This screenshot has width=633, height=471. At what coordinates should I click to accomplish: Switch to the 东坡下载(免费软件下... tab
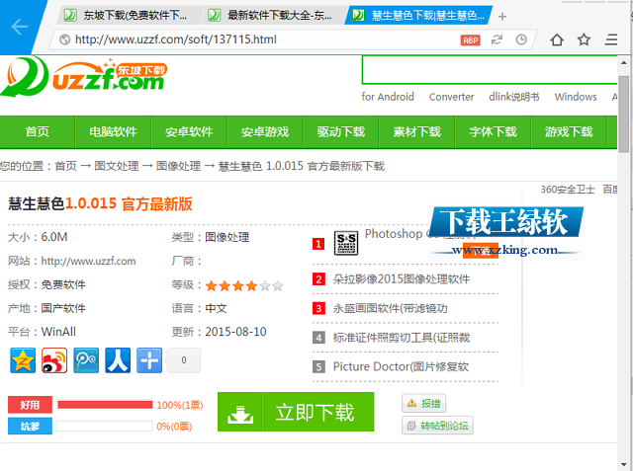click(128, 16)
